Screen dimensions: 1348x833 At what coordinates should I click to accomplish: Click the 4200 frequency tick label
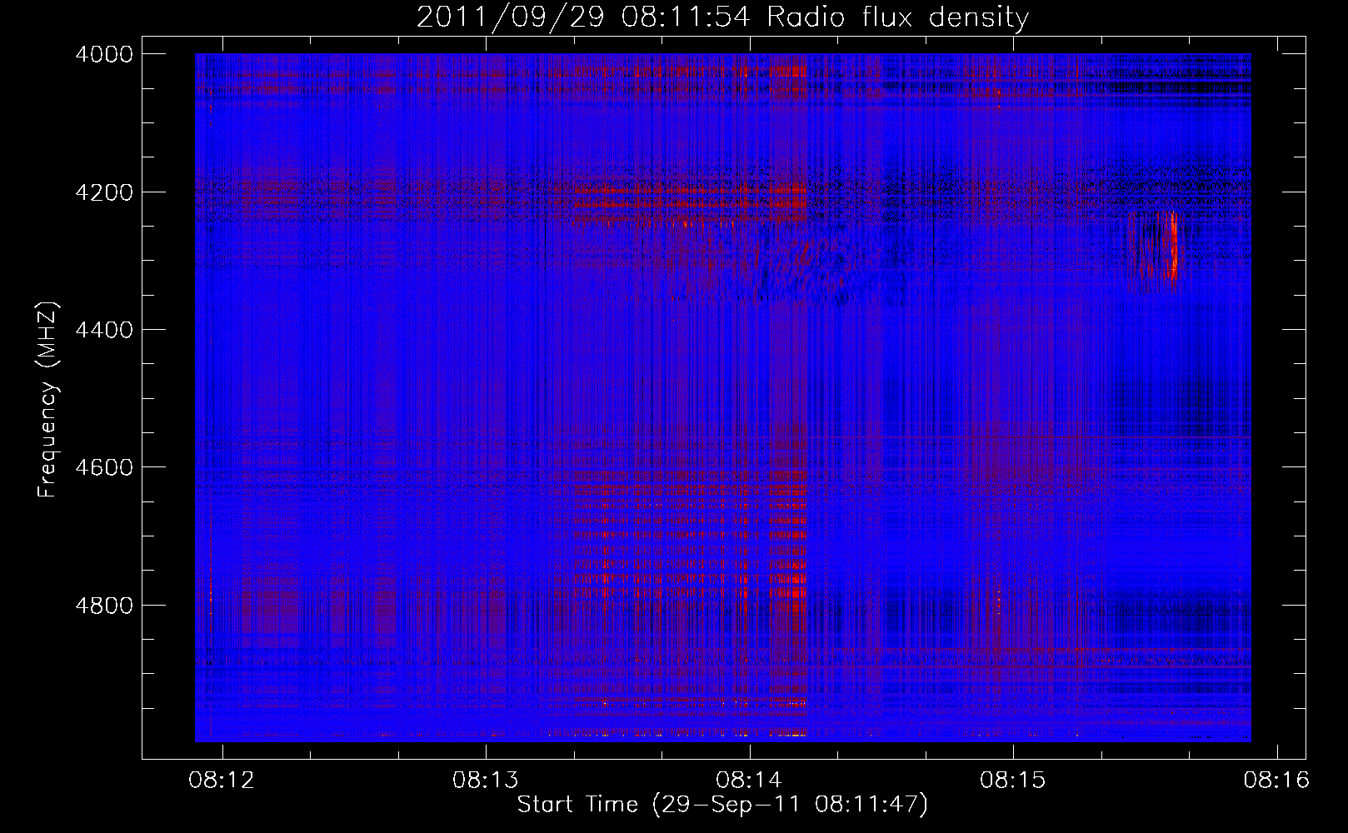[x=104, y=192]
